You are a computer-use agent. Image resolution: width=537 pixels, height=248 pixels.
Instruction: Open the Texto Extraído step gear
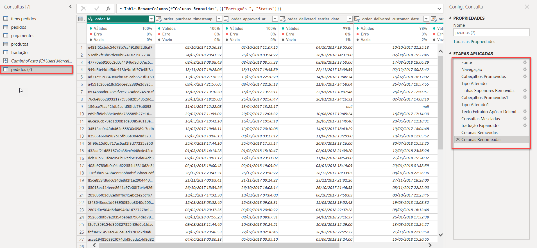525,111
